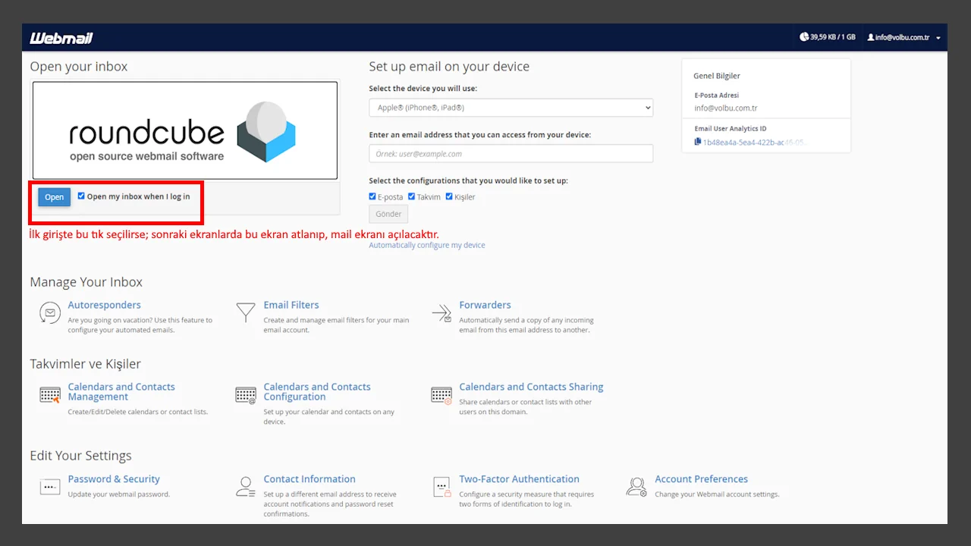Copy the Email User Analytics ID via copy icon
Viewport: 971px width, 546px height.
[x=699, y=142]
